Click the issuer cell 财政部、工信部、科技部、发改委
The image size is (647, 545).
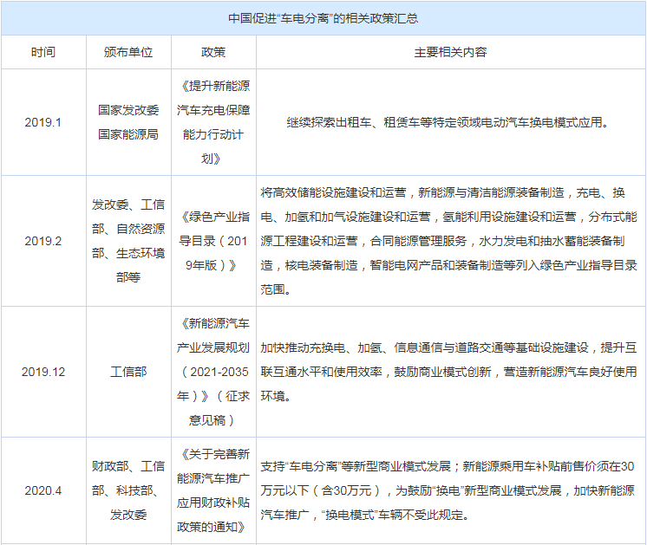click(128, 490)
